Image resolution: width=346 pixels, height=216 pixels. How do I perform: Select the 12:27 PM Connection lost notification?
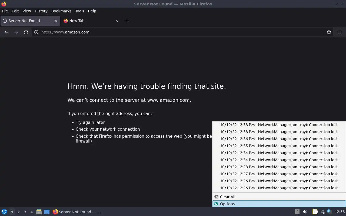pyautogui.click(x=279, y=174)
